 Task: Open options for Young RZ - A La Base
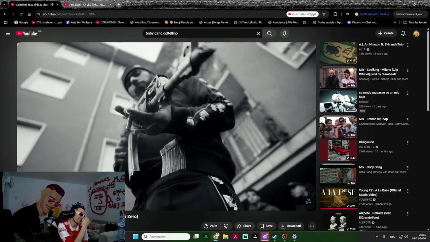[x=408, y=191]
